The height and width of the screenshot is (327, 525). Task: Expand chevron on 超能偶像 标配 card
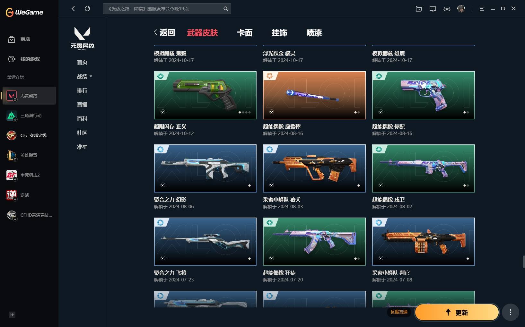click(x=381, y=112)
